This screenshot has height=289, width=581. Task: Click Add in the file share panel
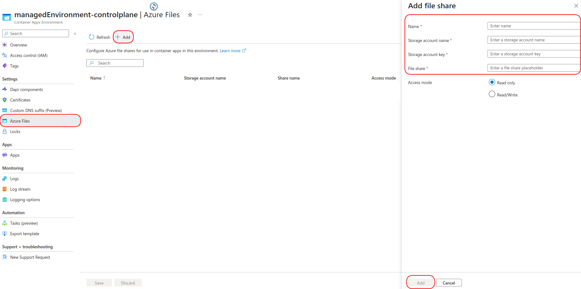(420, 283)
